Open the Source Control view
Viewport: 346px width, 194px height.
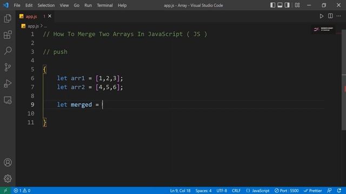(x=8, y=67)
